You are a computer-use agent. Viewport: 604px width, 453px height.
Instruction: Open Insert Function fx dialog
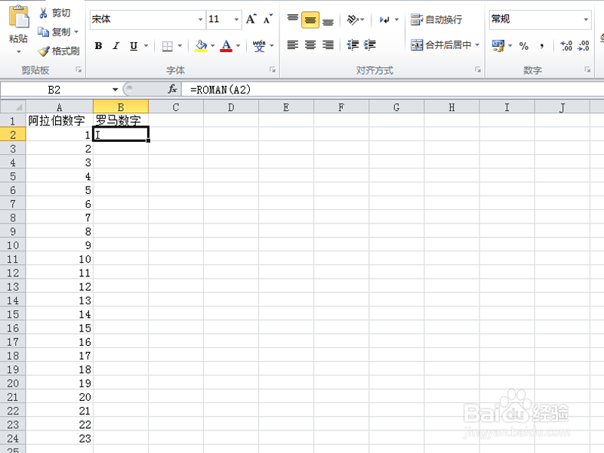click(172, 89)
